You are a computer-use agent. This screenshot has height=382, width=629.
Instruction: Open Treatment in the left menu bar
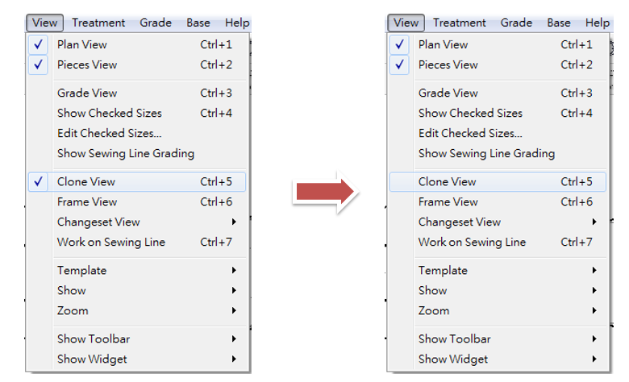pos(98,23)
